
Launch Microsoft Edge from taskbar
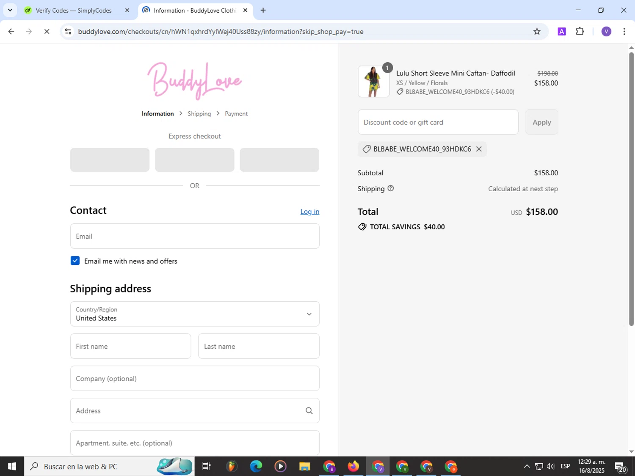(x=256, y=466)
